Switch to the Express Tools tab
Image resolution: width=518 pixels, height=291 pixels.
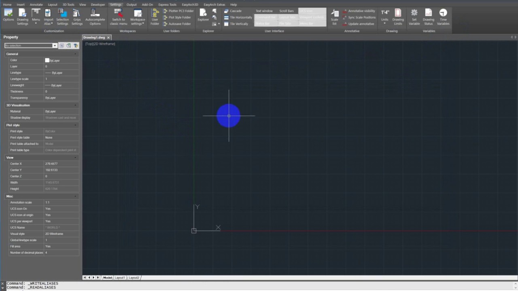167,4
